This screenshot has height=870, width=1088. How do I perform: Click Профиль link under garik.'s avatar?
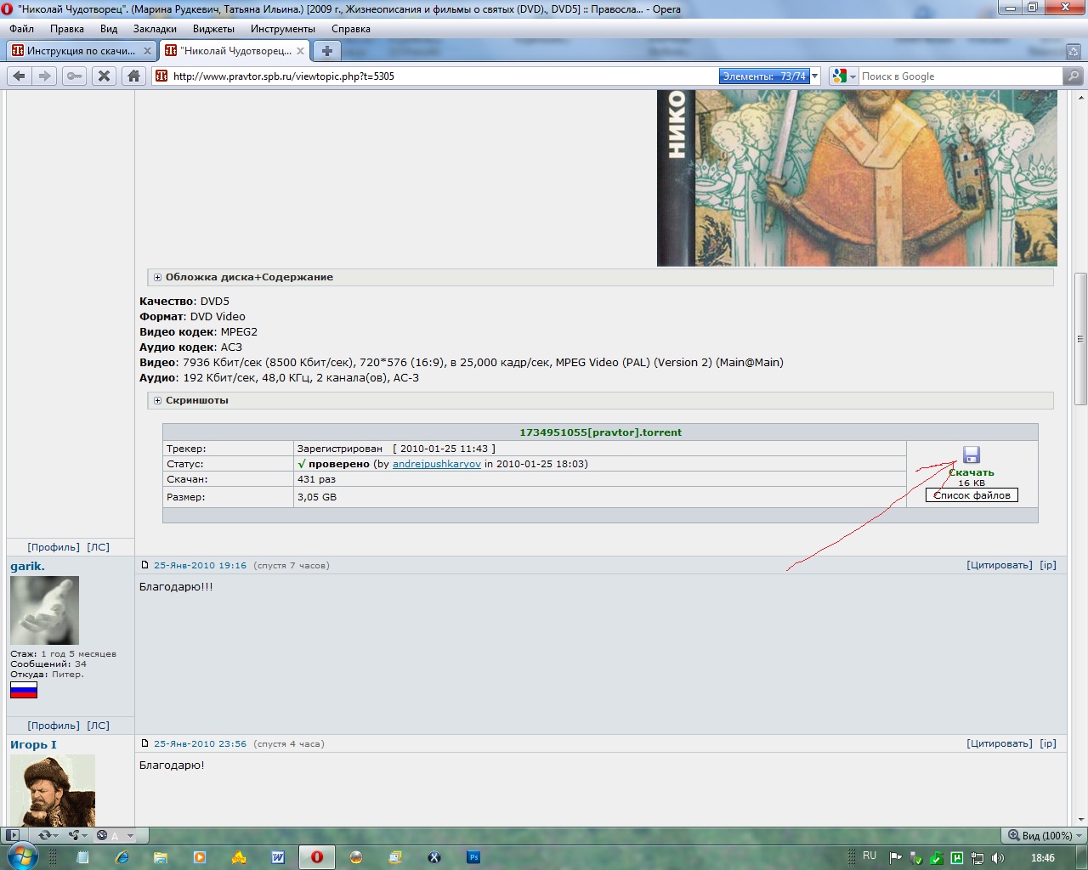click(x=54, y=726)
